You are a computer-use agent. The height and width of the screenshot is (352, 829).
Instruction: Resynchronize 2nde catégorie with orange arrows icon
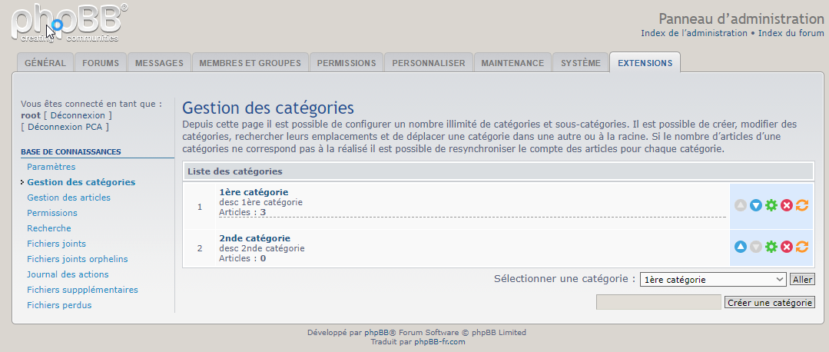pyautogui.click(x=802, y=247)
